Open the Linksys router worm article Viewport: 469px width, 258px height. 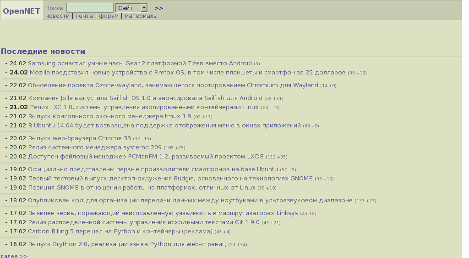pyautogui.click(x=163, y=213)
